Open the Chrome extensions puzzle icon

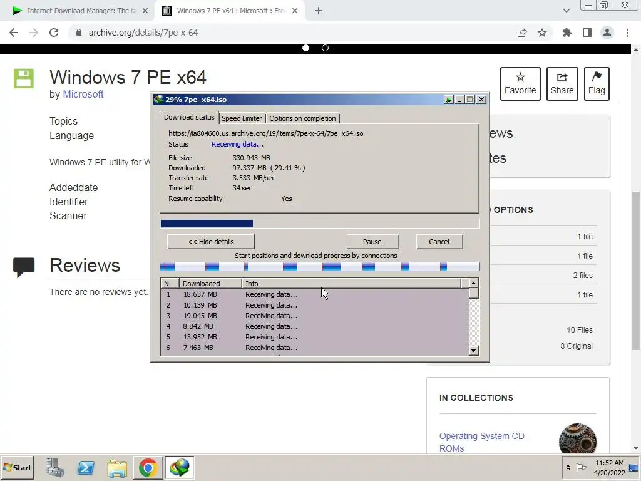[567, 33]
